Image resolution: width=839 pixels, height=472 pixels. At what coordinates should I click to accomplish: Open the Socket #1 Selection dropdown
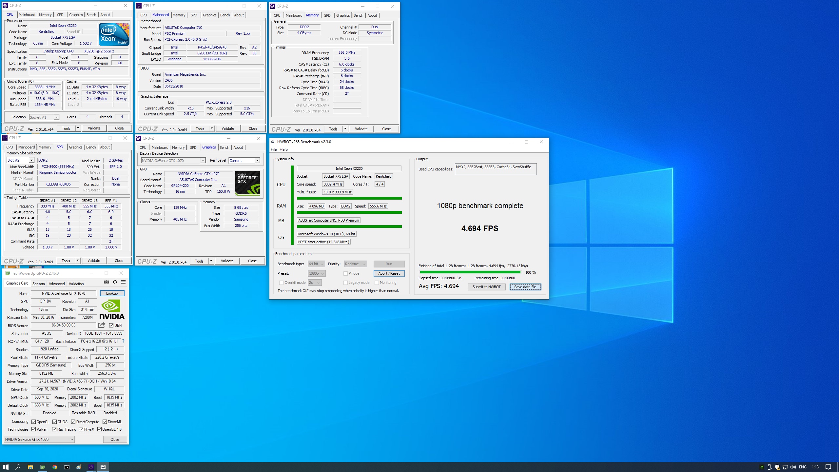pos(44,117)
